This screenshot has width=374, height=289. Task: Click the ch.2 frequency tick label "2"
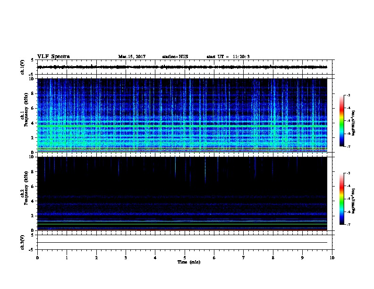32,216
